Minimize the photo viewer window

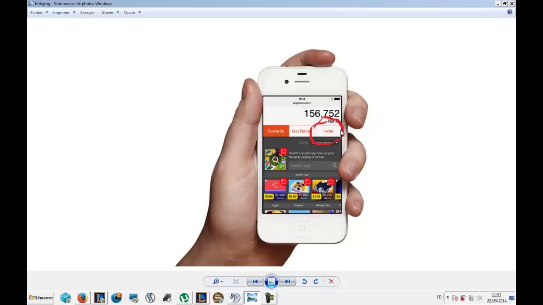click(498, 3)
